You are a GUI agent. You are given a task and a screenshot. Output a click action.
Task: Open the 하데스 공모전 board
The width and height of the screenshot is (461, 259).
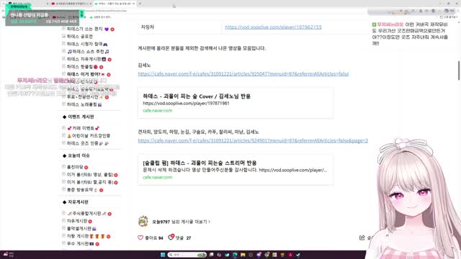79,37
